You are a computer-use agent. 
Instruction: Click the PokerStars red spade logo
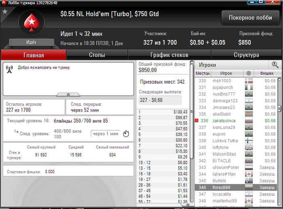[x=32, y=23]
